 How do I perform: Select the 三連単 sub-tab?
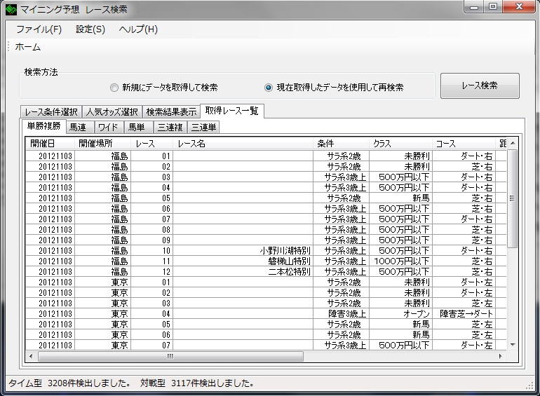coord(204,128)
